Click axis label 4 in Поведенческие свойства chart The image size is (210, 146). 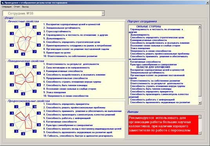(x=12, y=85)
